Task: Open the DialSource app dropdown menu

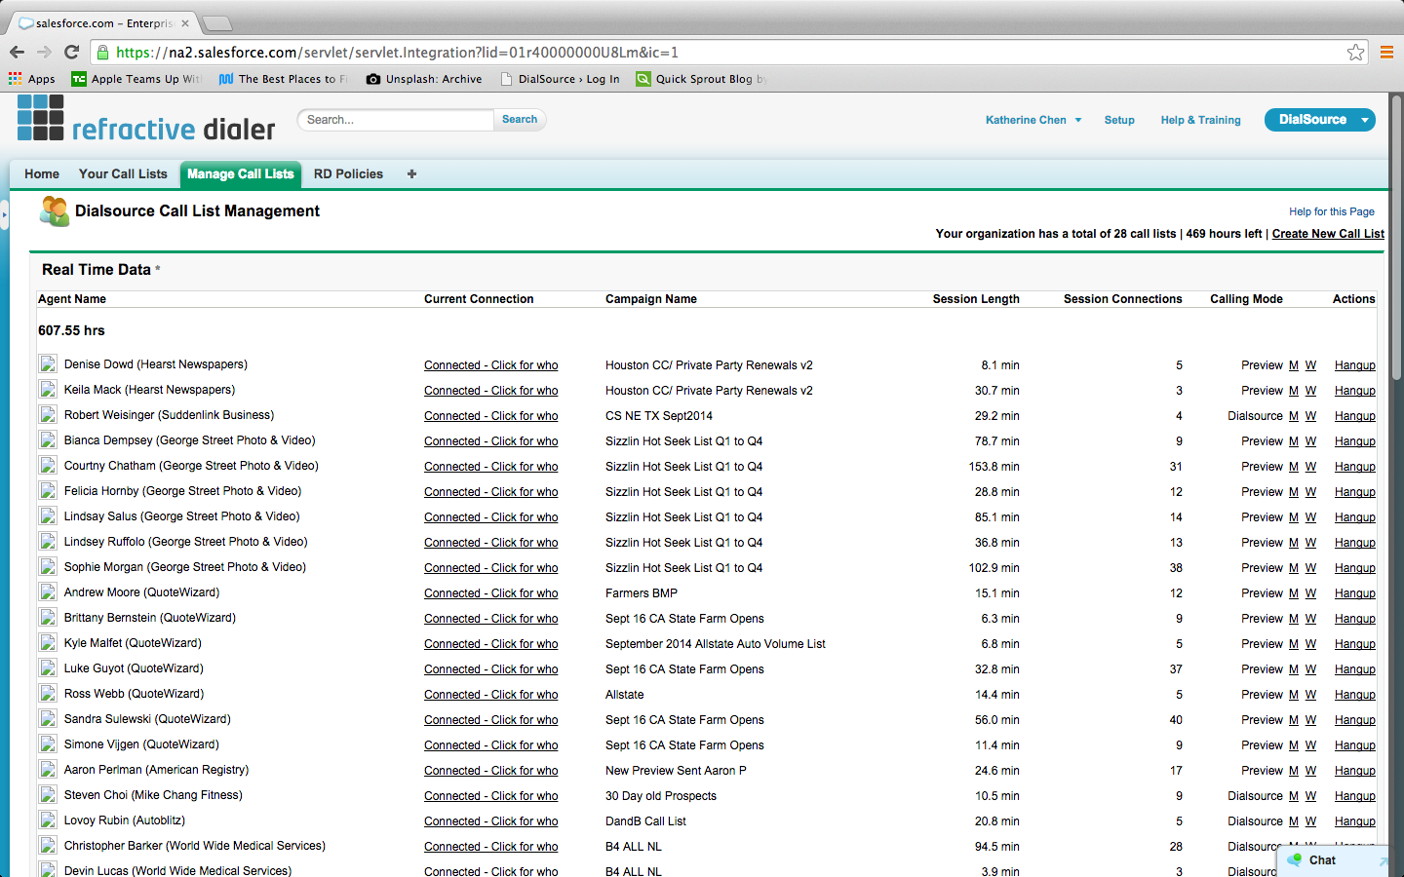Action: tap(1364, 120)
